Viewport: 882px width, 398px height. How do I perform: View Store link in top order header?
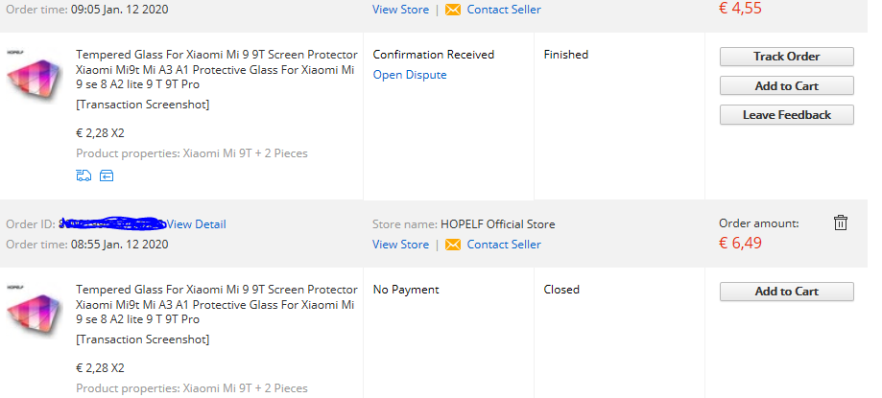(x=400, y=10)
